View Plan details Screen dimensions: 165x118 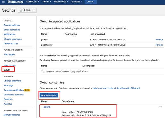[x=9, y=54]
